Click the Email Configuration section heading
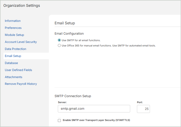This screenshot has width=181, height=127. click(69, 33)
